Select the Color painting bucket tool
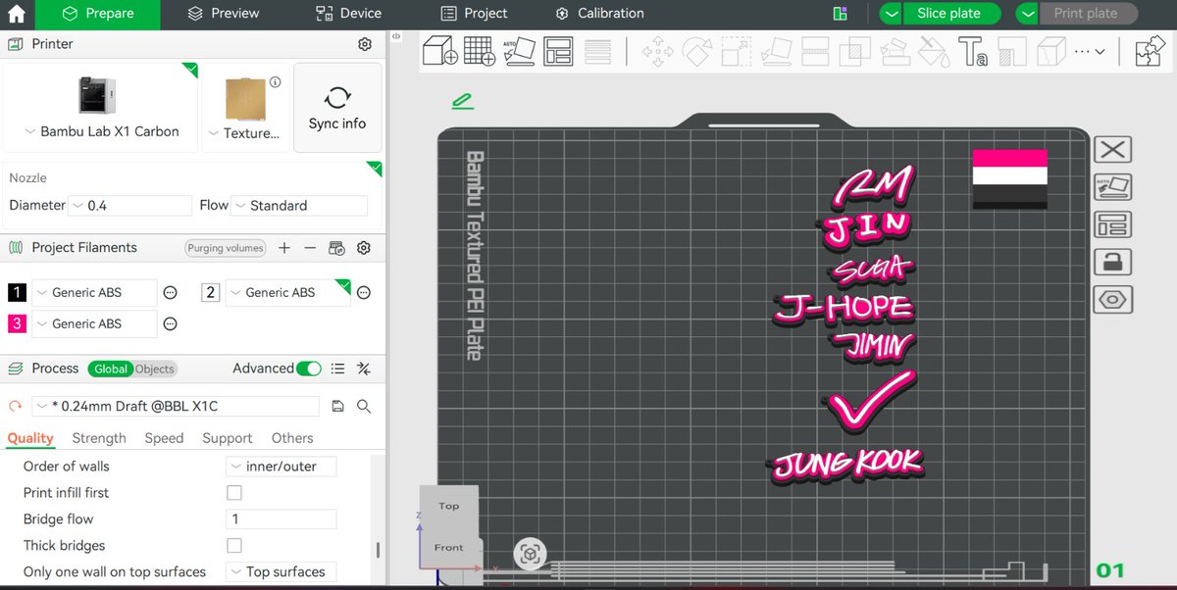The width and height of the screenshot is (1177, 590). (x=933, y=51)
